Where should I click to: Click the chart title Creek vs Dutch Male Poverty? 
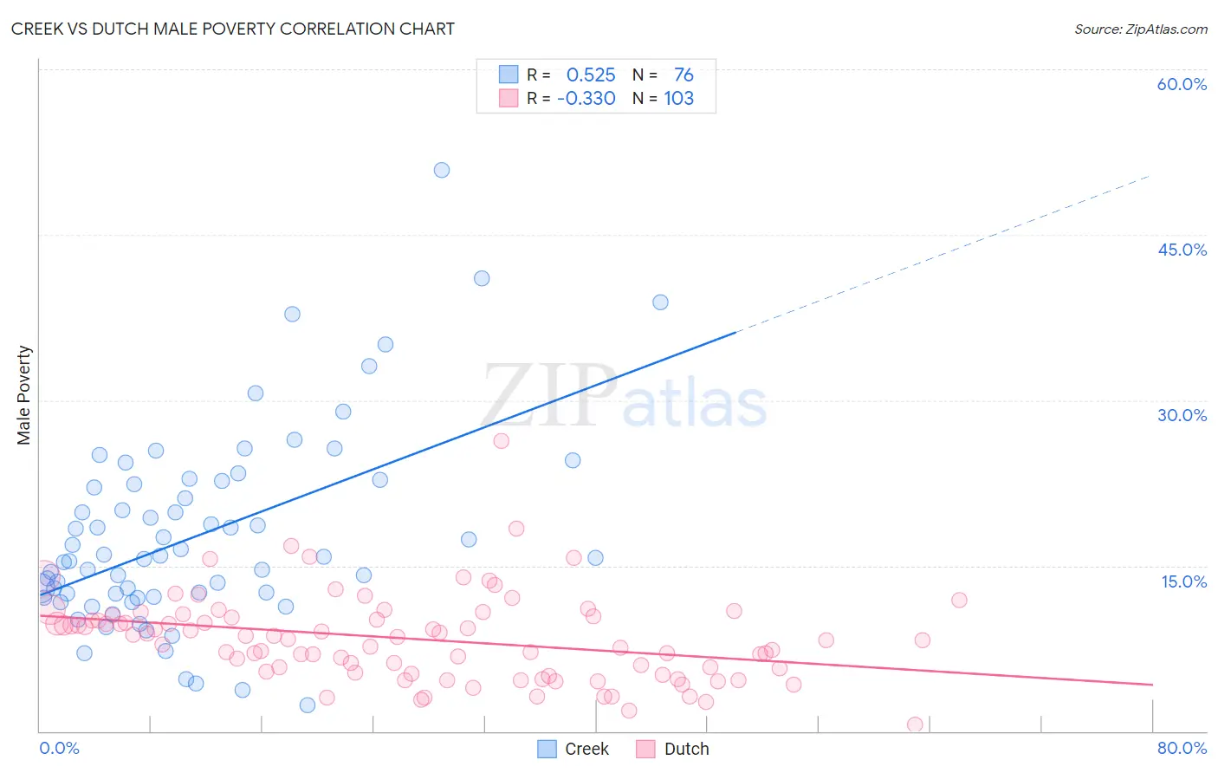pyautogui.click(x=233, y=29)
